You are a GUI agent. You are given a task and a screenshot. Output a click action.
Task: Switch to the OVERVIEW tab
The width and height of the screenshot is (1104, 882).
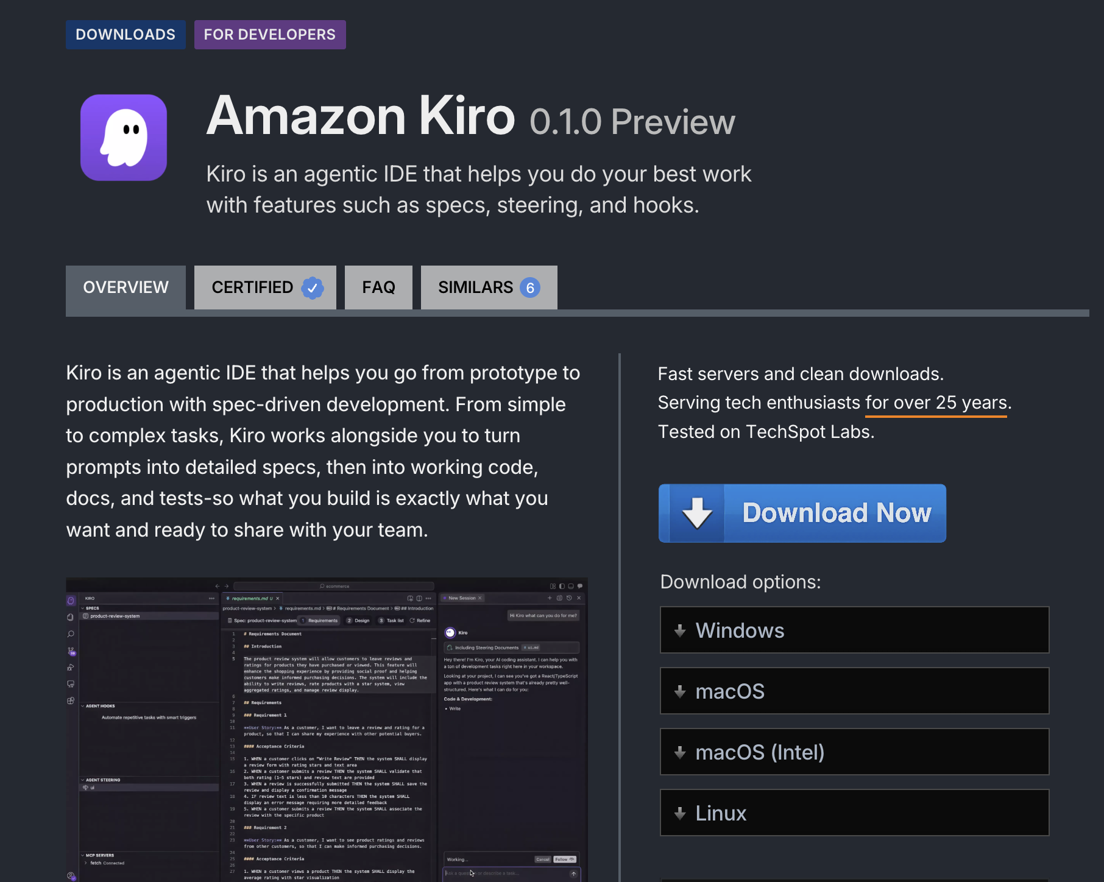tap(126, 288)
